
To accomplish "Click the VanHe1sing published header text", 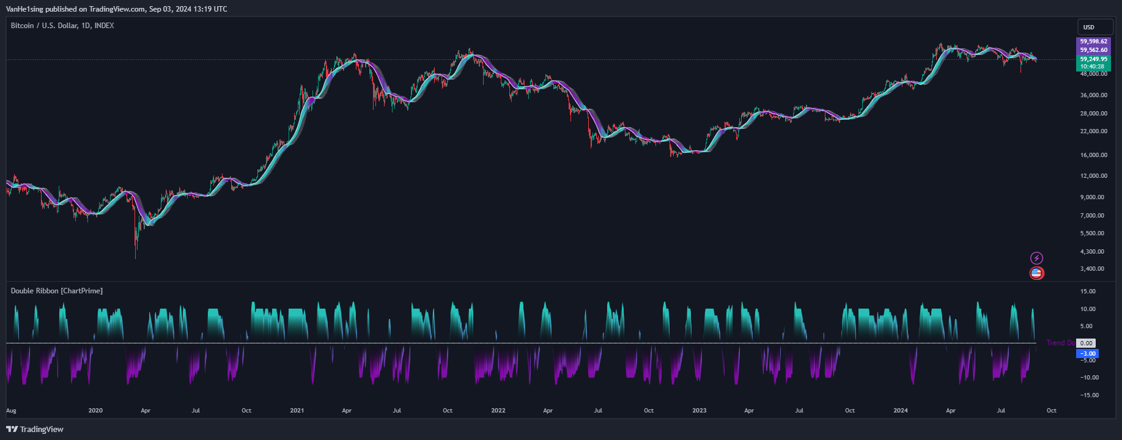I will (116, 9).
